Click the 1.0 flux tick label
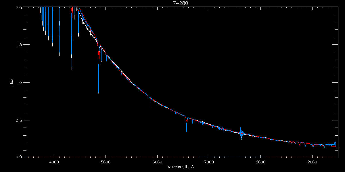Image resolution: width=345 pixels, height=172 pixels. click(19, 83)
